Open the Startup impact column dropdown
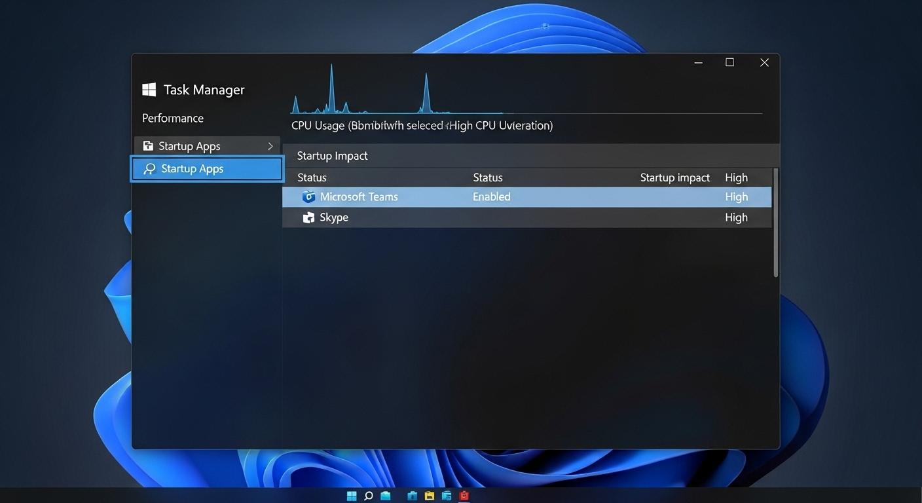The height and width of the screenshot is (503, 922). pyautogui.click(x=675, y=177)
